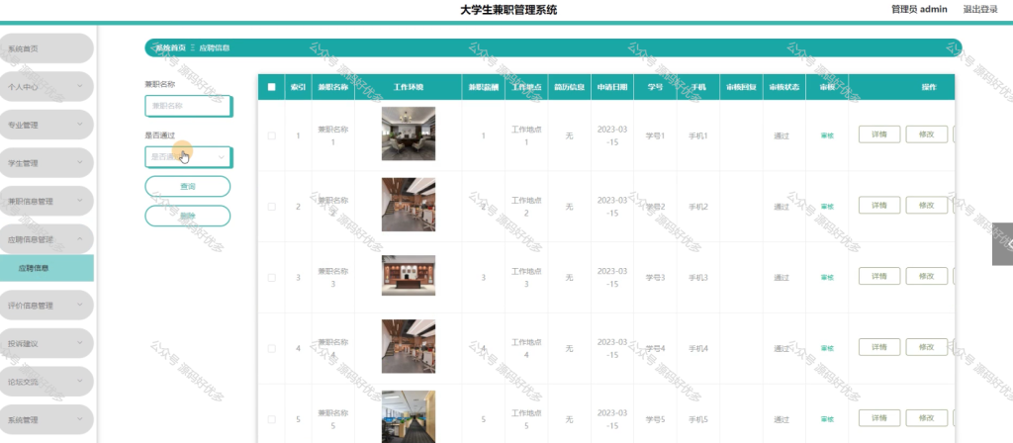Open 详情 for row 4
Viewport: 1013px width, 443px height.
point(879,347)
